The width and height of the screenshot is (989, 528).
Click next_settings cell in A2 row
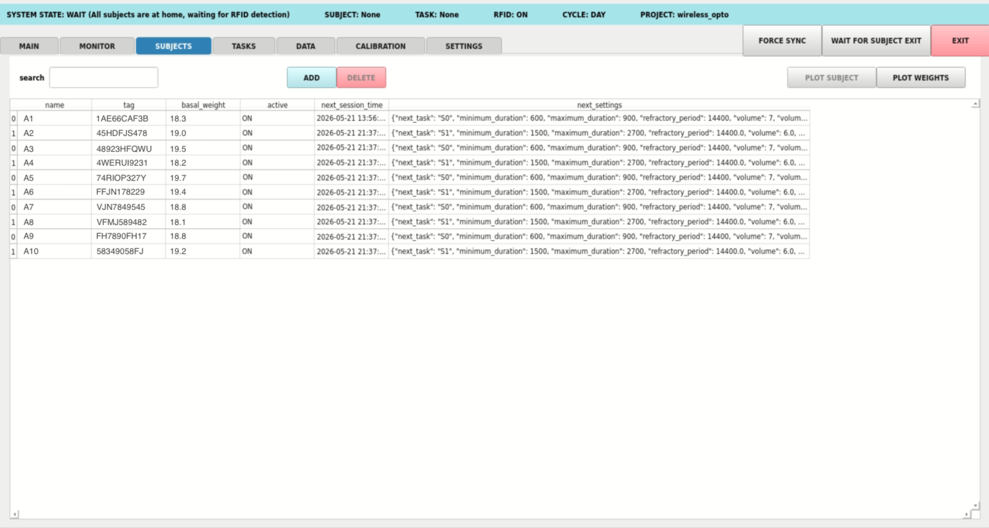[x=599, y=133]
